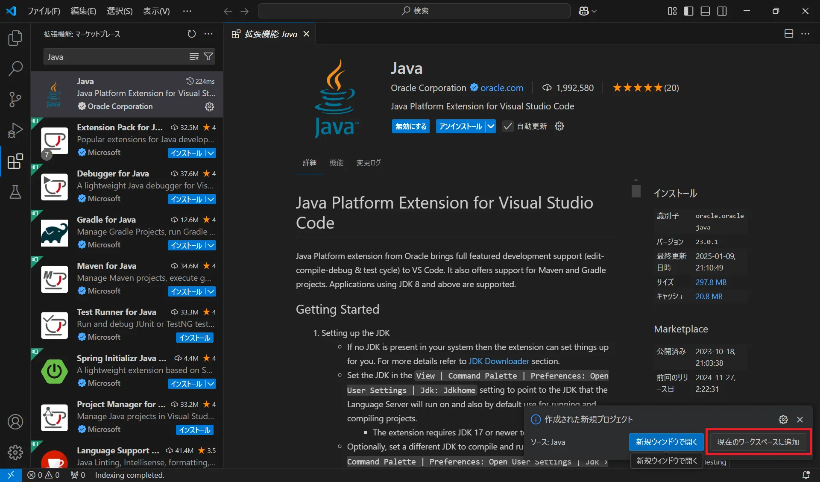Open errors and warnings status indicator
This screenshot has height=482, width=820.
44,475
